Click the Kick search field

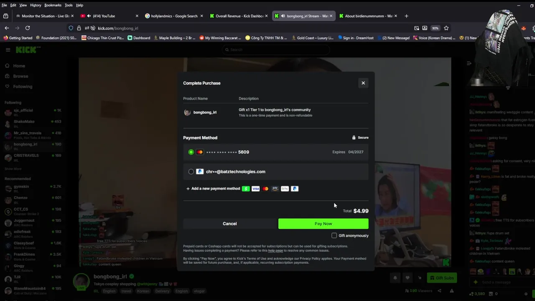pyautogui.click(x=276, y=50)
